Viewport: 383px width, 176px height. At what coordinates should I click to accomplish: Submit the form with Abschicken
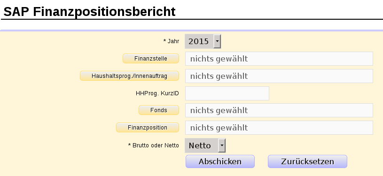(220, 161)
